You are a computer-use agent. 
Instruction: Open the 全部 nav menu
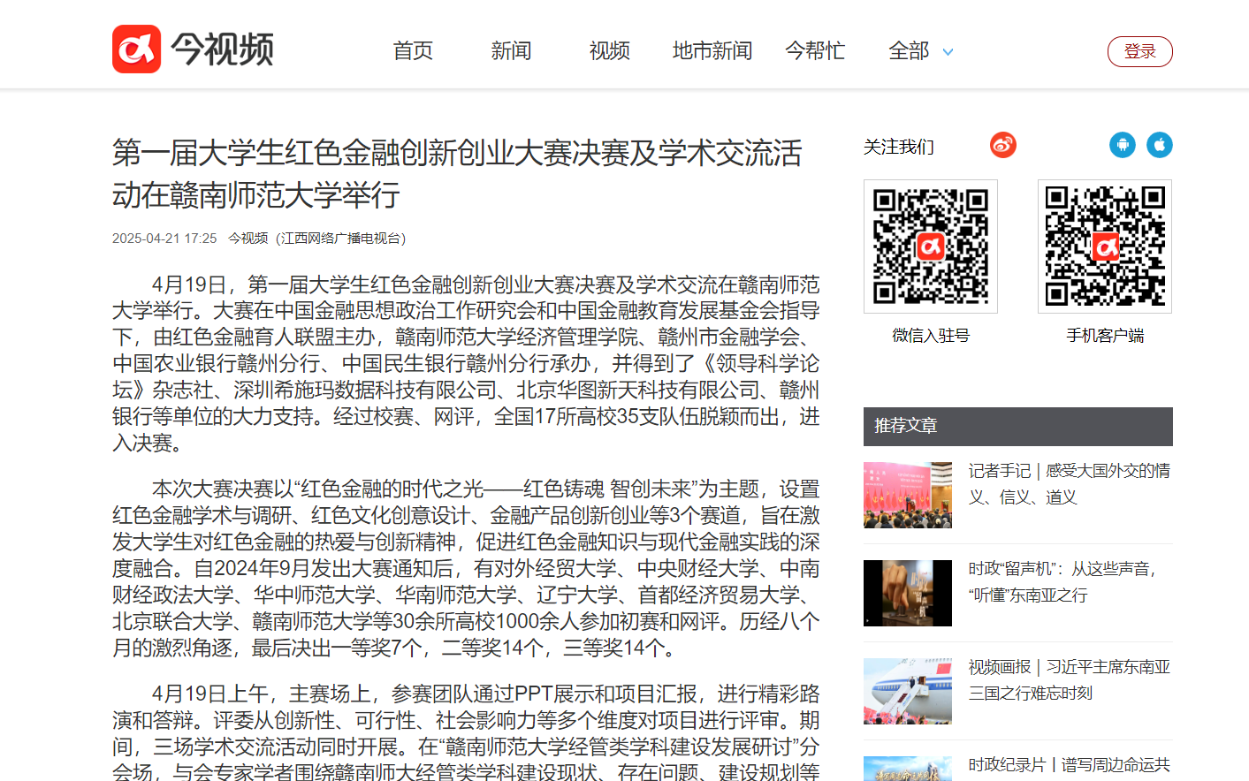pyautogui.click(x=909, y=51)
